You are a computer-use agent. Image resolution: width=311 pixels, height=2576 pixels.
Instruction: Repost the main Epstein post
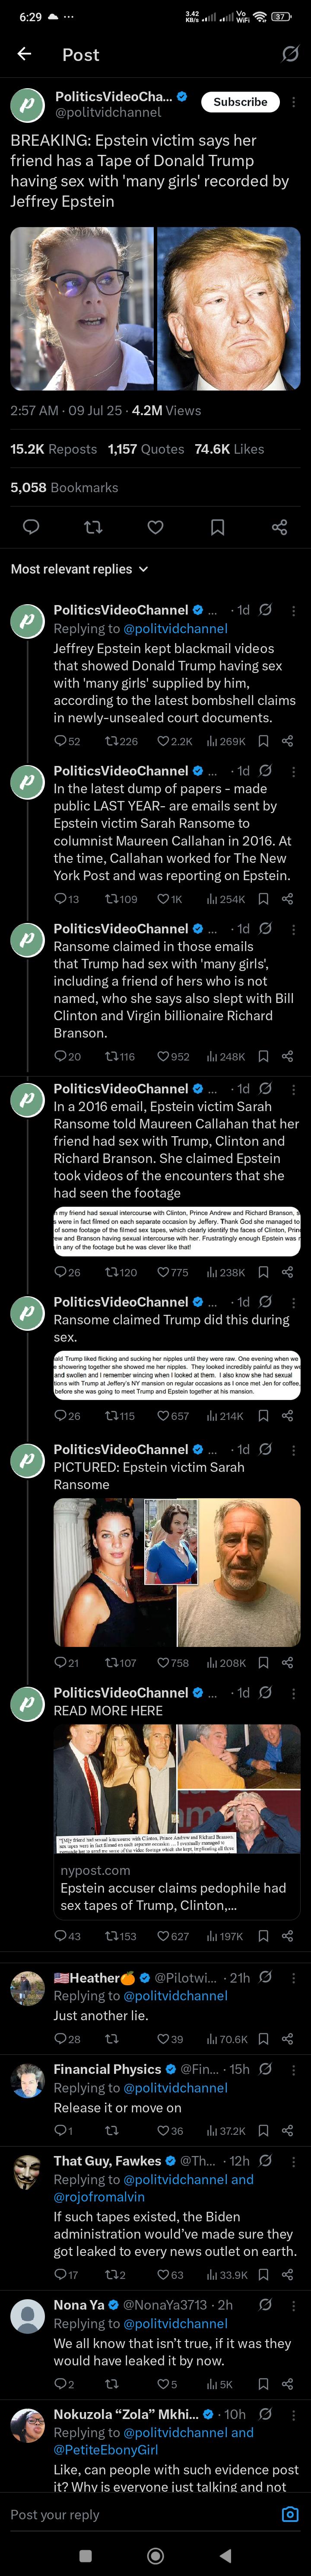93,527
